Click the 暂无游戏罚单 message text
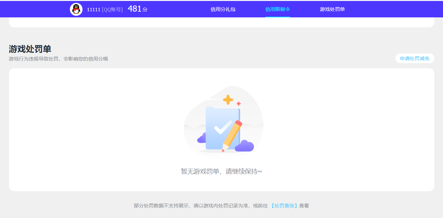 (x=221, y=171)
